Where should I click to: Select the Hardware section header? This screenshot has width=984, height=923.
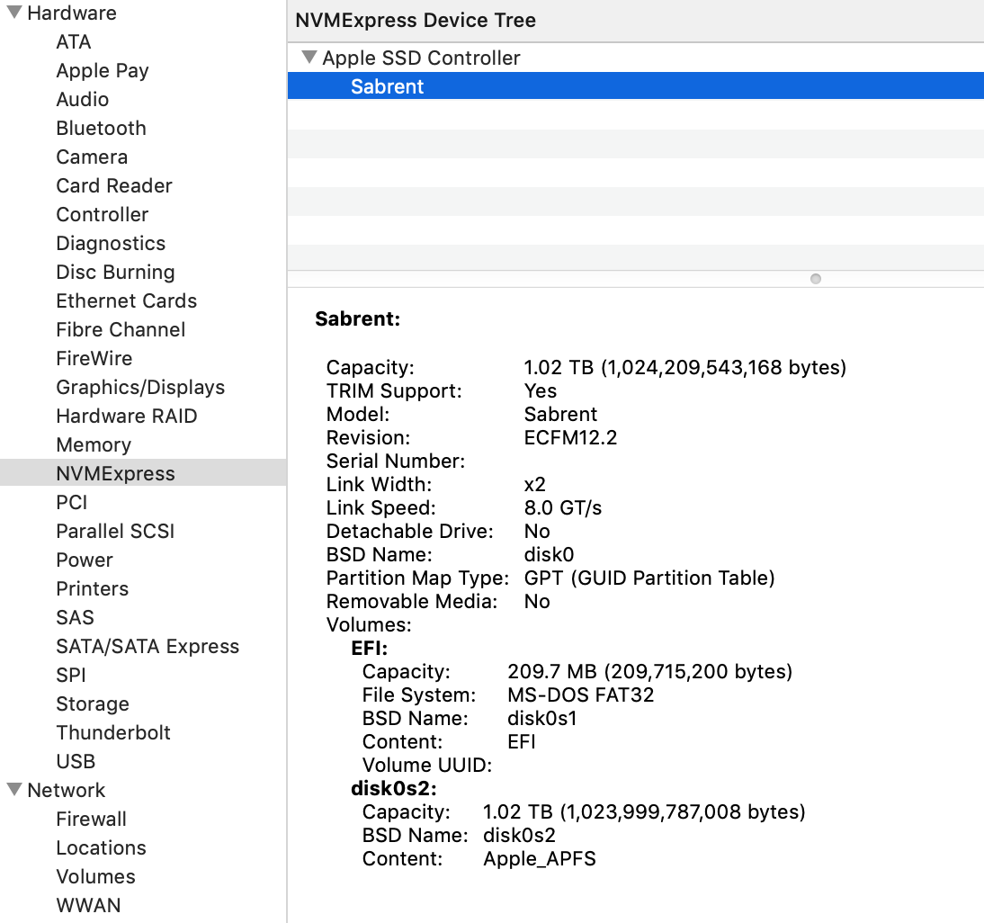[72, 13]
